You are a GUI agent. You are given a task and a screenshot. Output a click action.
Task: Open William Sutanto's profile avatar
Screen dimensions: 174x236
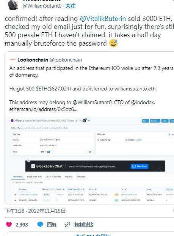pyautogui.click(x=13, y=5)
